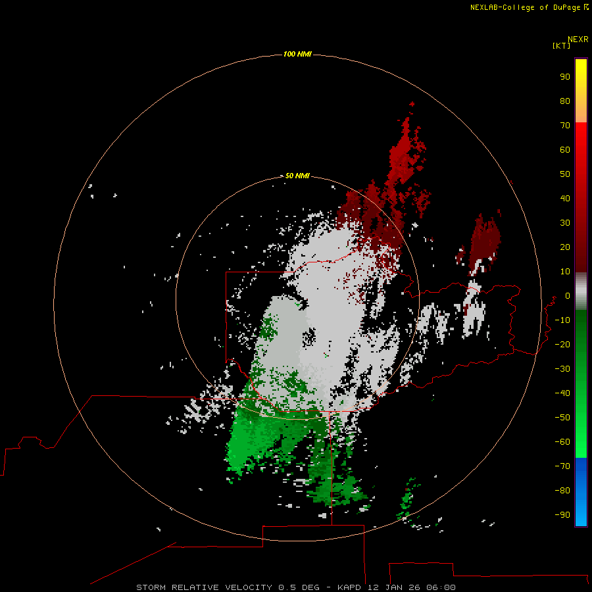
Task: Click the 0 value on velocity scale
Action: pos(568,296)
